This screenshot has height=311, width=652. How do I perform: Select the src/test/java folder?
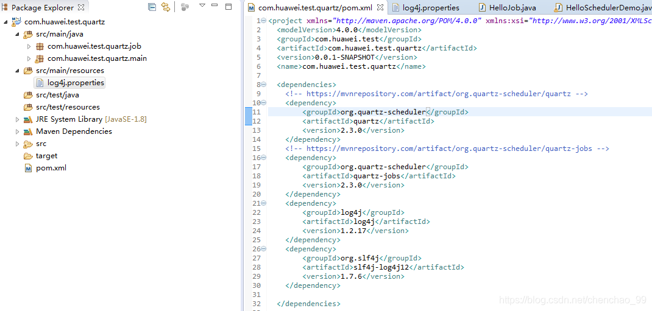[x=57, y=95]
